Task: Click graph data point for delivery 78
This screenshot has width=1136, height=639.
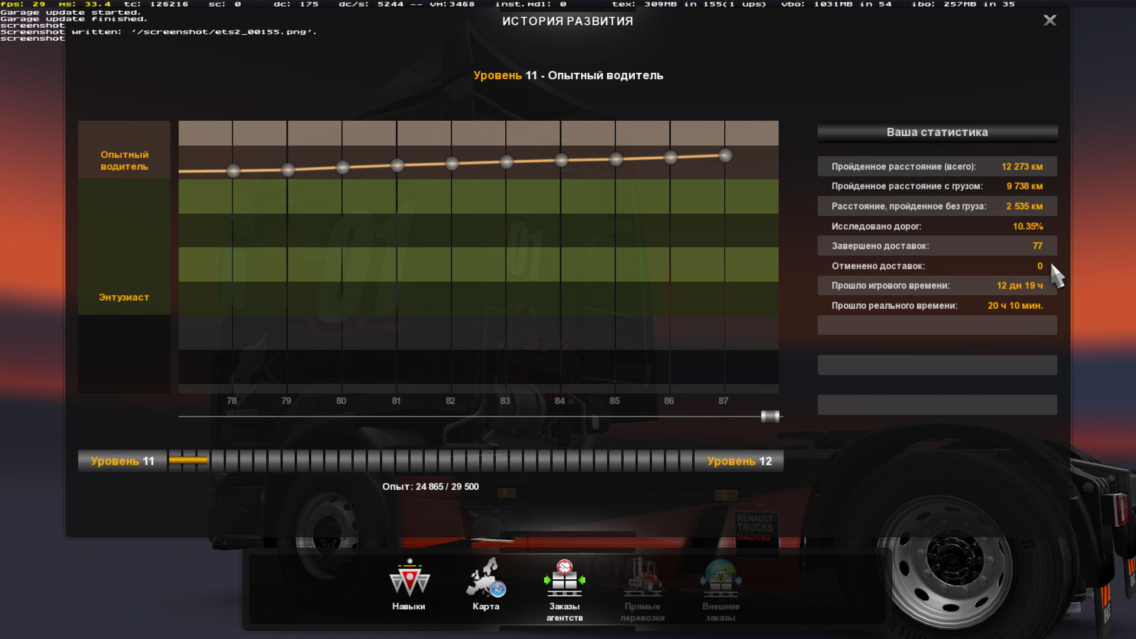Action: pos(234,171)
